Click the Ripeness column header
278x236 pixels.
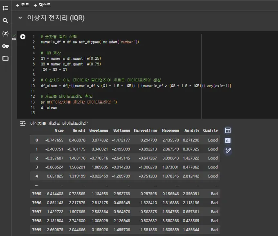pos(170,130)
